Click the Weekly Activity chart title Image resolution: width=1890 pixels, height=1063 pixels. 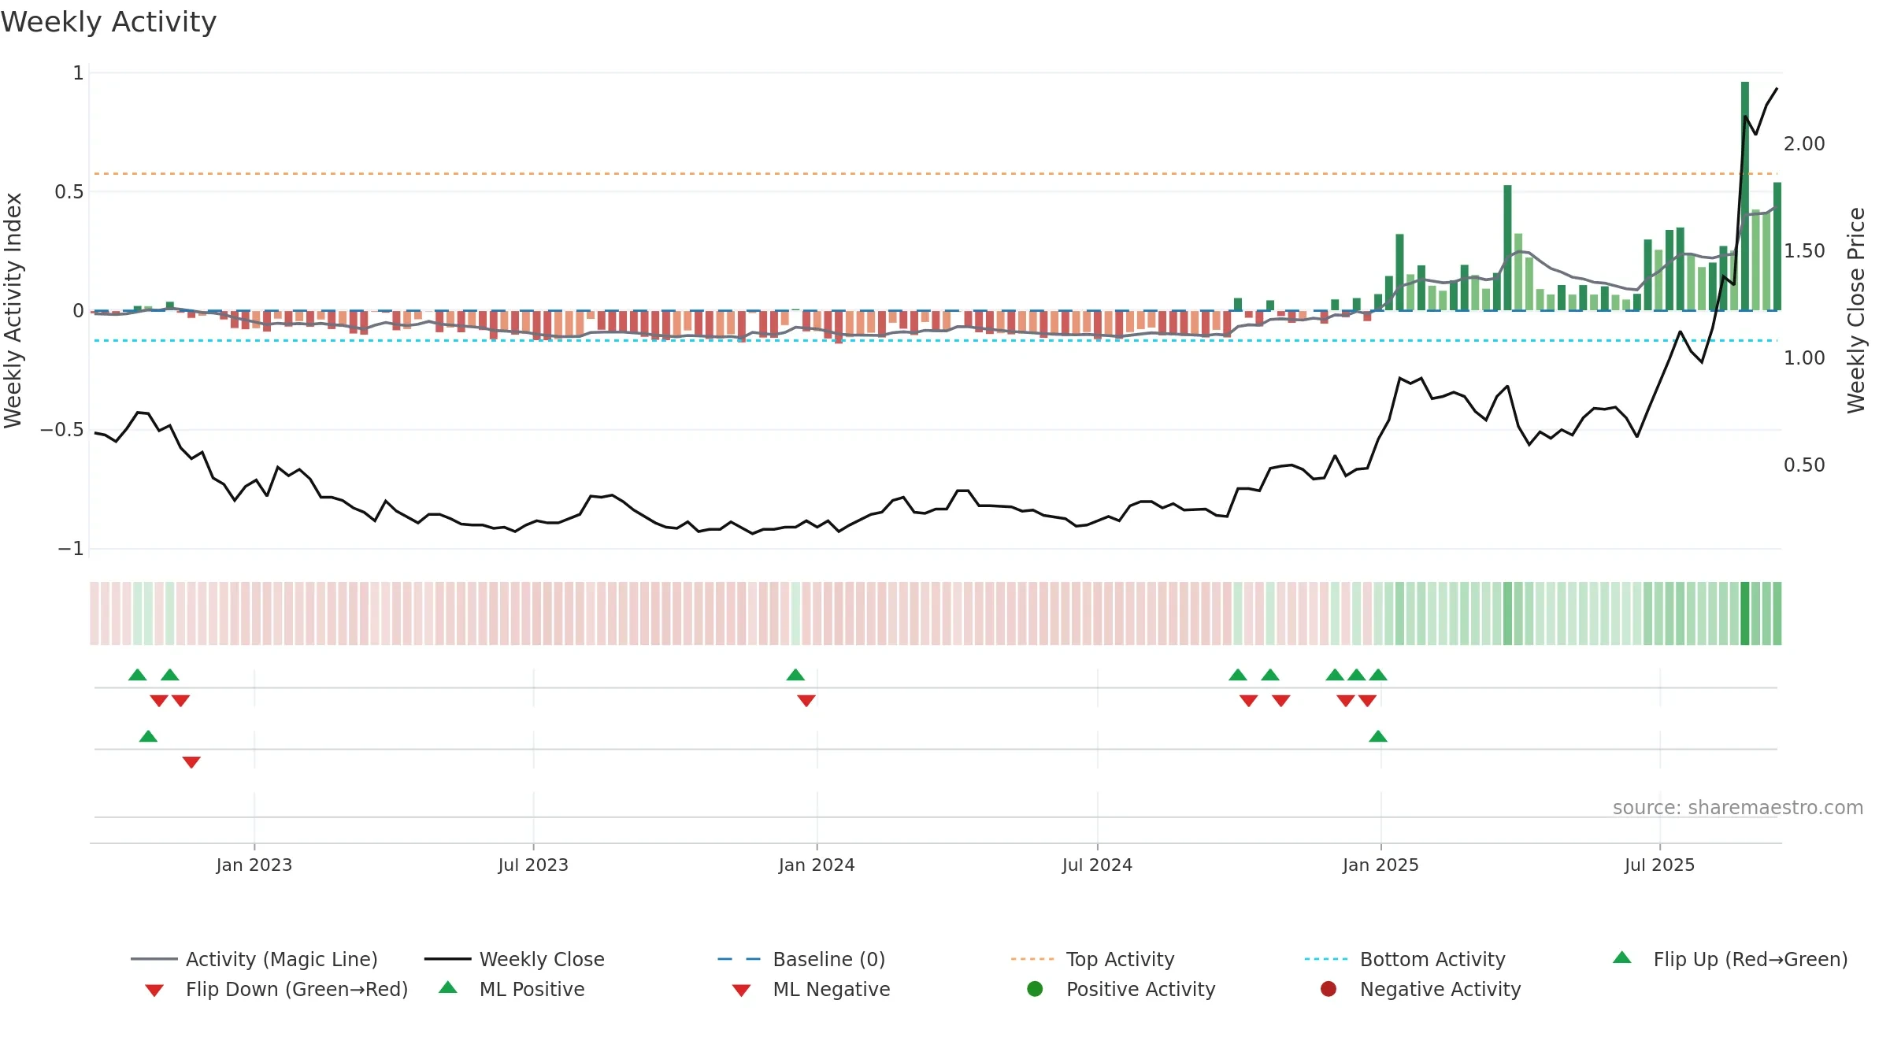pos(109,22)
